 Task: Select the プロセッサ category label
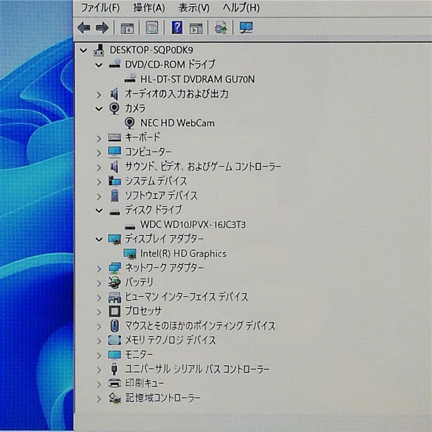[x=143, y=311]
